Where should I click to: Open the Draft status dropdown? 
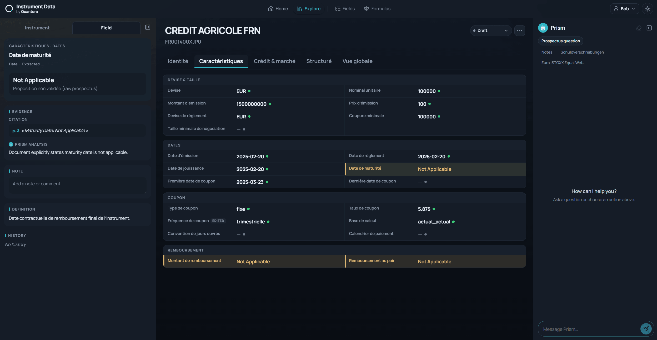click(491, 30)
